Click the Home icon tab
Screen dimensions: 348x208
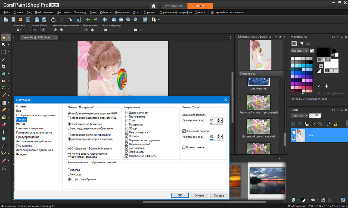154,6
